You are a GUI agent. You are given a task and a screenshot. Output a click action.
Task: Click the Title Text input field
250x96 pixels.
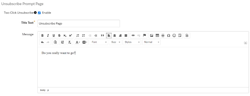(x=79, y=23)
